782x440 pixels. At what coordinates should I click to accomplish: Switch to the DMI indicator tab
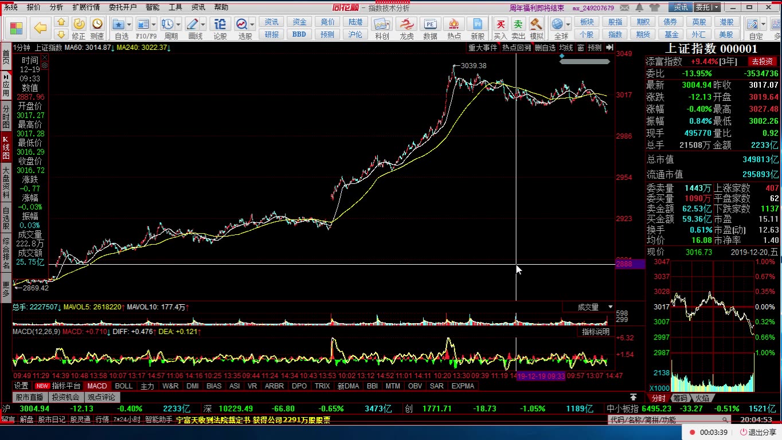tap(192, 386)
